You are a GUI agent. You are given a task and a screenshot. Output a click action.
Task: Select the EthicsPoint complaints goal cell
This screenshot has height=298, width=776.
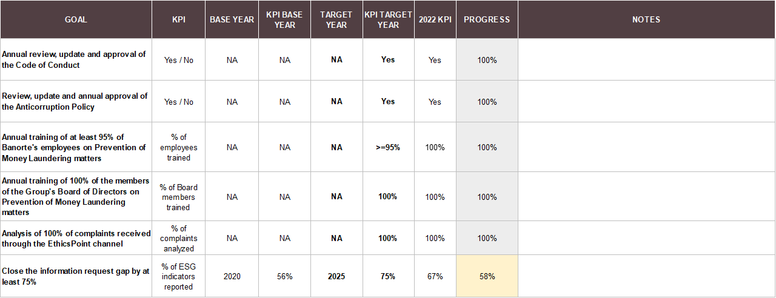[x=76, y=238]
